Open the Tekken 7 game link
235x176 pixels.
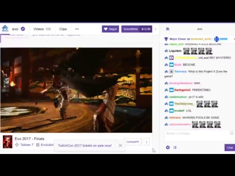pyautogui.click(x=27, y=145)
